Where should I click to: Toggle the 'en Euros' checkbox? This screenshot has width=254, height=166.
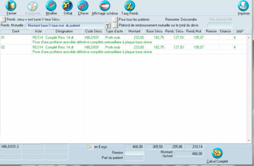91,146
